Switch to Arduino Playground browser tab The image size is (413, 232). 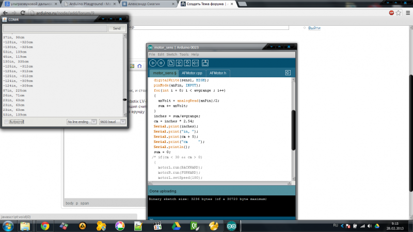click(x=89, y=4)
